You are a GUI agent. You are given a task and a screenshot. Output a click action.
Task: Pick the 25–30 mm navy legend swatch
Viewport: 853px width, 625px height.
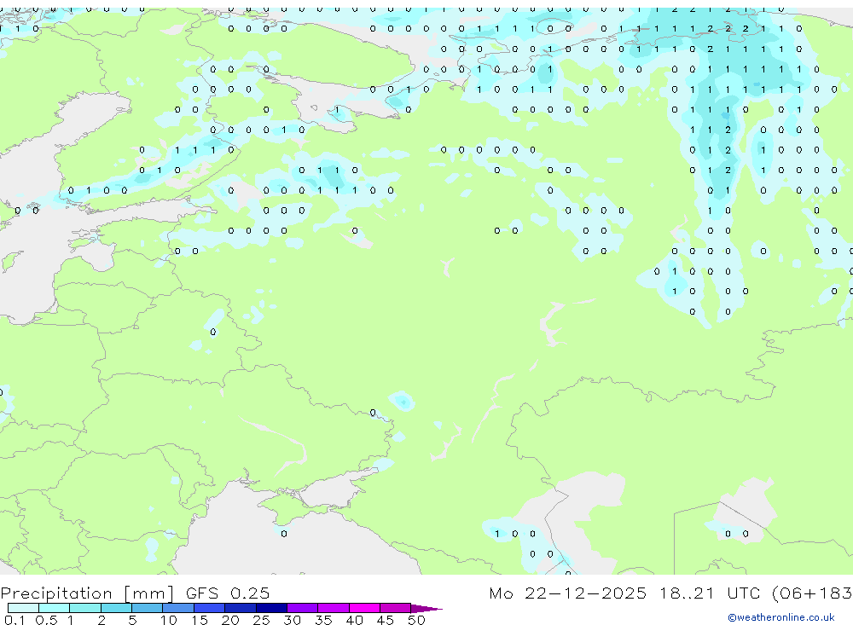pyautogui.click(x=271, y=608)
